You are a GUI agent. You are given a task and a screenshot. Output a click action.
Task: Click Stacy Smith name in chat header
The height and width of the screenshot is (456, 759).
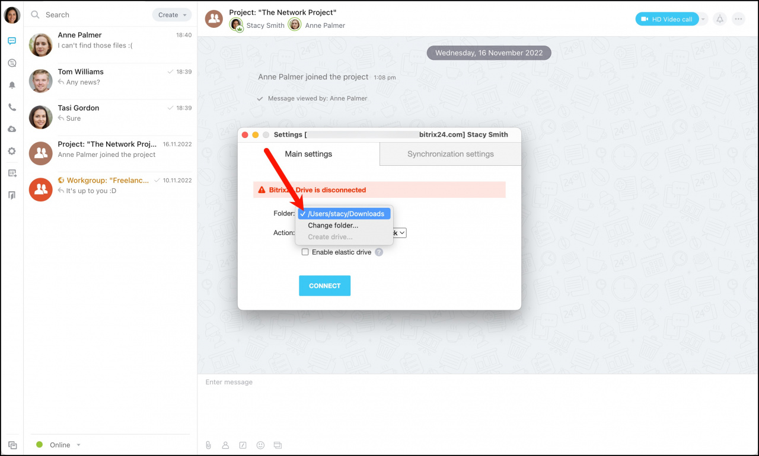265,25
